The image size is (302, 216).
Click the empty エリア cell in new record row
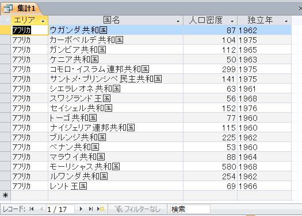(x=29, y=195)
